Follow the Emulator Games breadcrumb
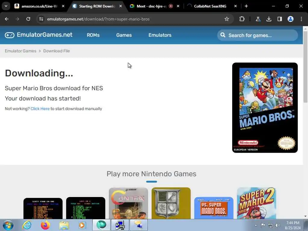The width and height of the screenshot is (308, 231). [20, 51]
